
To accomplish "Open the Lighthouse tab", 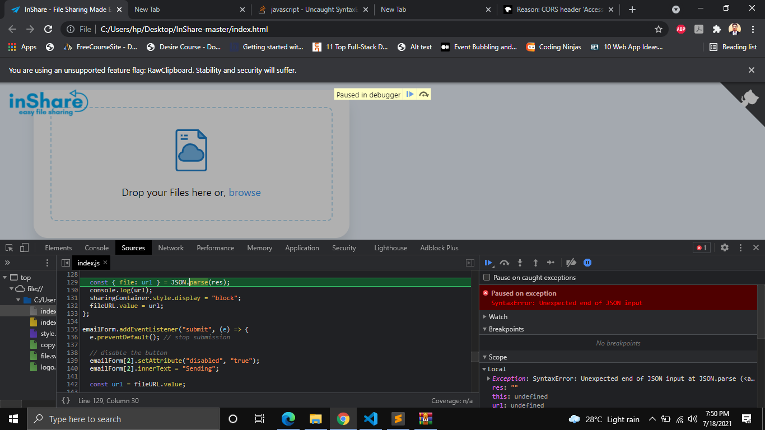I will (x=391, y=247).
